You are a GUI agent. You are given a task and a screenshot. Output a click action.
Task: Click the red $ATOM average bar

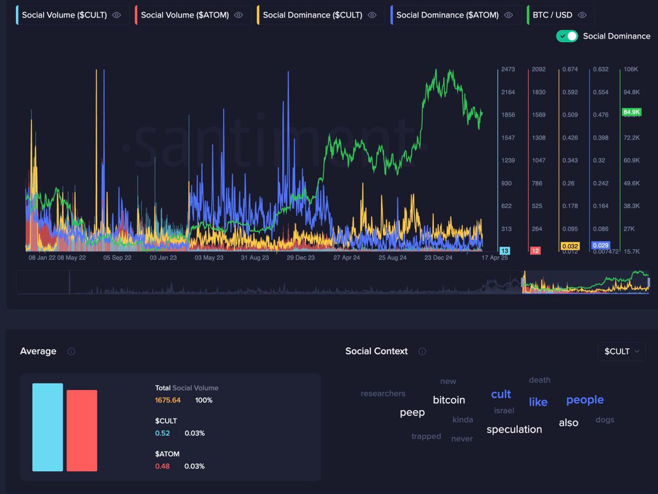coord(82,430)
